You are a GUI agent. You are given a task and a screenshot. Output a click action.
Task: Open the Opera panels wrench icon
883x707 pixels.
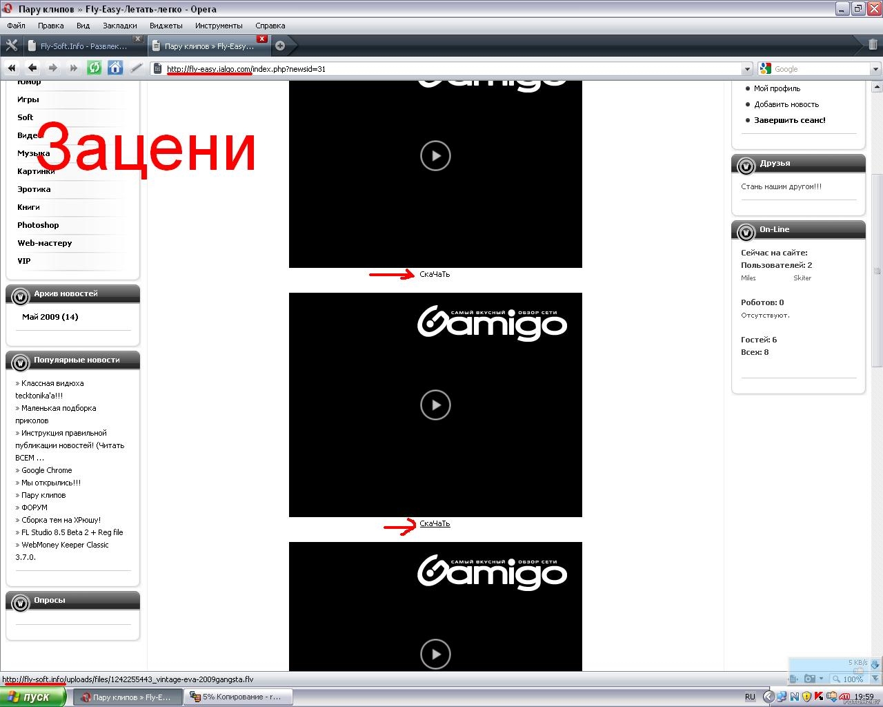(12, 46)
